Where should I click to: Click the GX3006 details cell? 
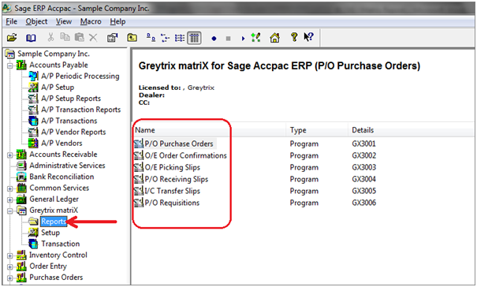363,203
